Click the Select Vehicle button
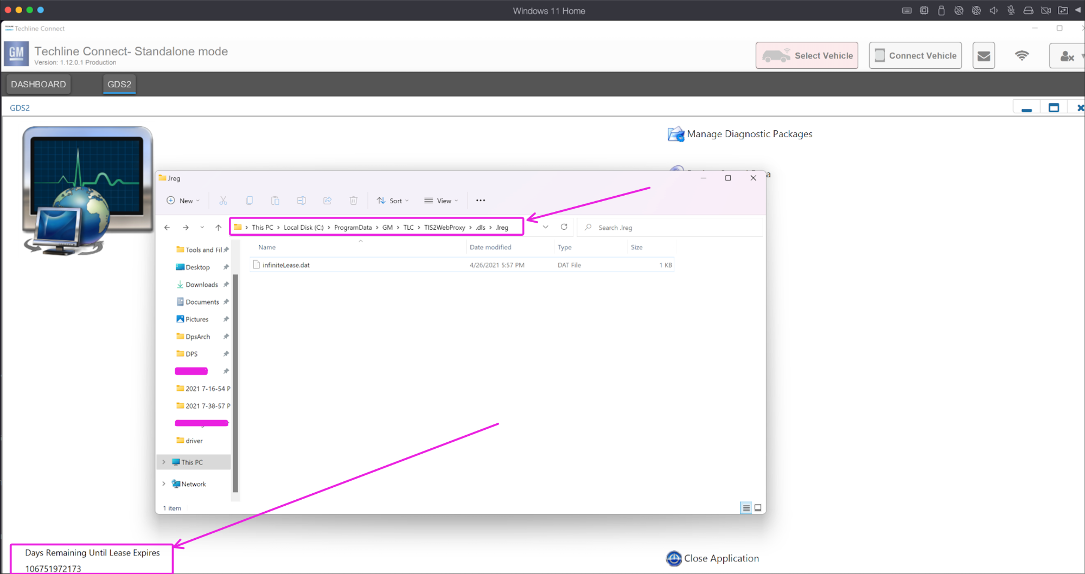The image size is (1085, 574). 807,55
